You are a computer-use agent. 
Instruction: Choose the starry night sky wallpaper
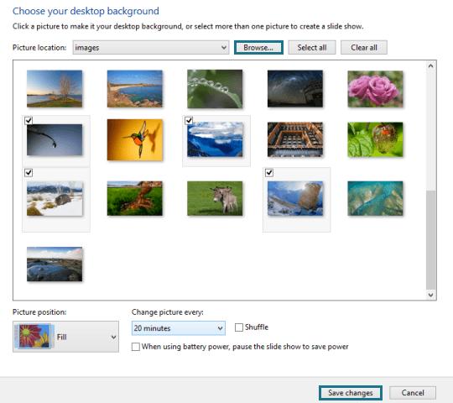point(295,89)
